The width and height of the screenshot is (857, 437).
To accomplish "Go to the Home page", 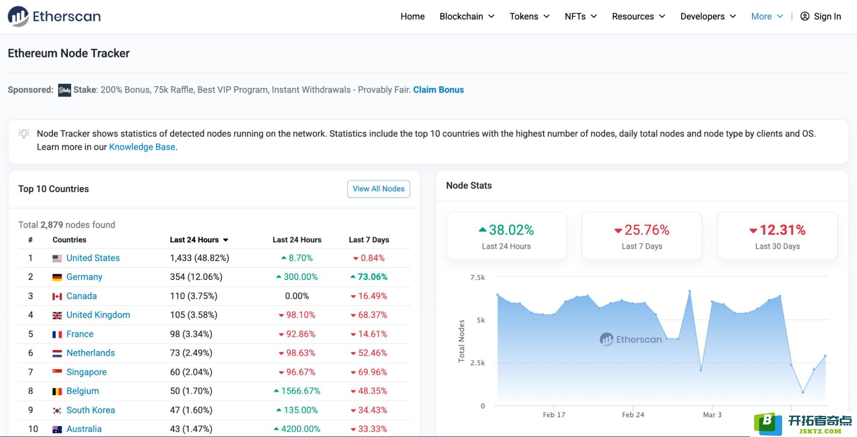I will pyautogui.click(x=412, y=16).
